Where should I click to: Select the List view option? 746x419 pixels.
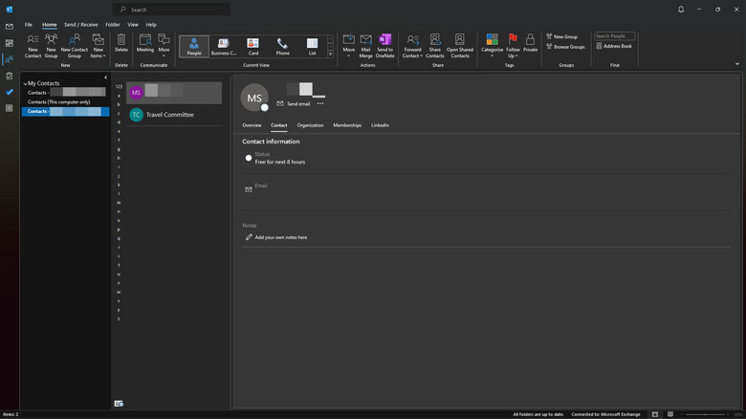tap(312, 45)
